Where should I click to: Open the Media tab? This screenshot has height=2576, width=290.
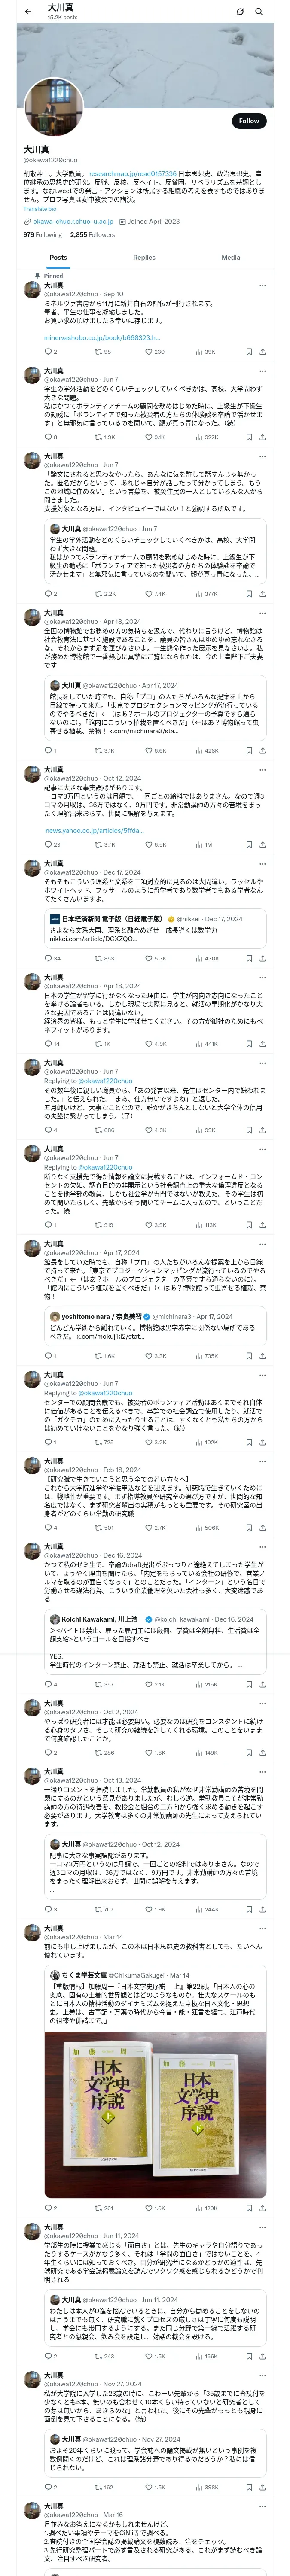230,258
